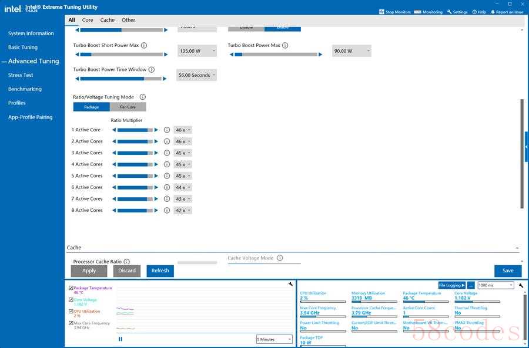This screenshot has height=348, width=529.
Task: Open info icon for Turbo Boost Short Power Max
Action: coord(144,45)
